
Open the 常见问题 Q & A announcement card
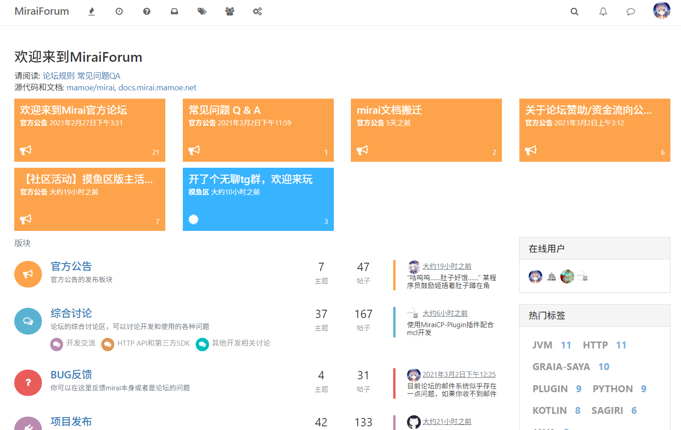(x=258, y=130)
